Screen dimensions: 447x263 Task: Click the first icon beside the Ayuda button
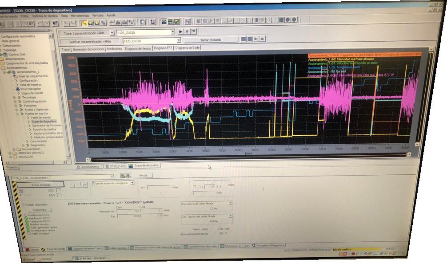123,176
